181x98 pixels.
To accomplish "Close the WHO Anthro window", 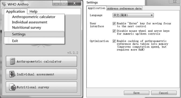I will (x=74, y=3).
